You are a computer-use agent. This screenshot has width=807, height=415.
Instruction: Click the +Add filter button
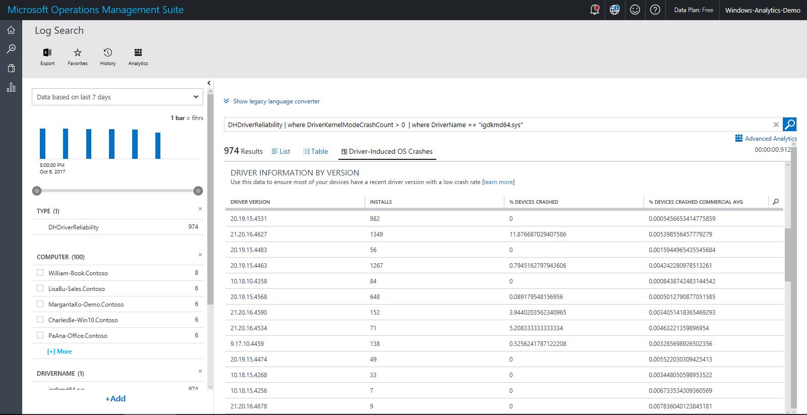(116, 398)
